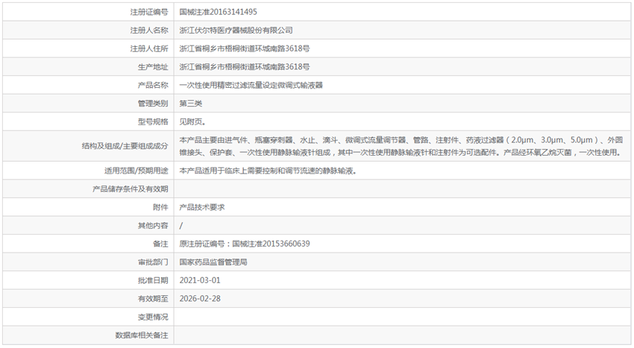This screenshot has height=348, width=634.
Task: Click the 适用范围/预期用途 label
Action: point(136,171)
